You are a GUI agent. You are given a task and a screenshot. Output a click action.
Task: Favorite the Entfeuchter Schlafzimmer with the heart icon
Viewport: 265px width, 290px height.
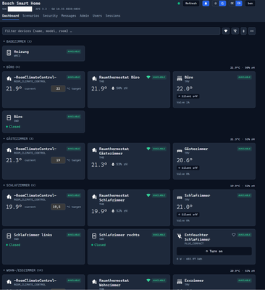tap(233, 235)
